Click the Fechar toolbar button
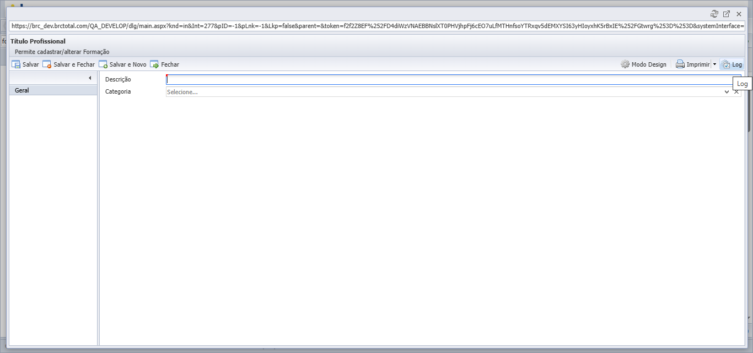This screenshot has height=353, width=753. [165, 64]
